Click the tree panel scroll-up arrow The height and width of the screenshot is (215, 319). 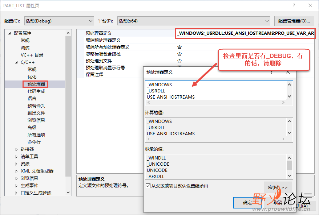68,33
